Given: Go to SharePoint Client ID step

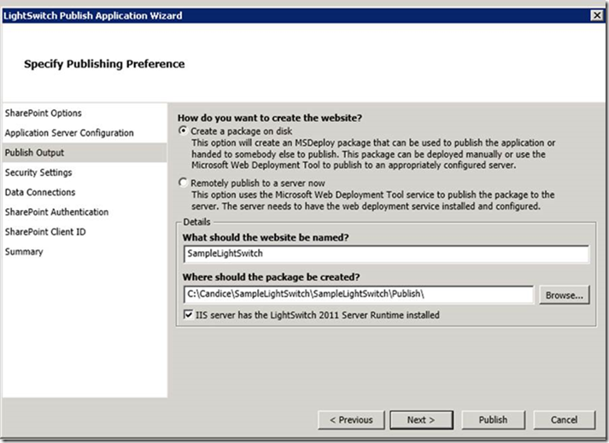Looking at the screenshot, I should tap(45, 232).
